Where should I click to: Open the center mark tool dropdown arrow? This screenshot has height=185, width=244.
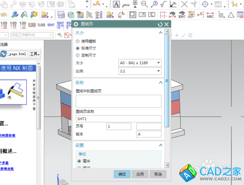point(211,4)
